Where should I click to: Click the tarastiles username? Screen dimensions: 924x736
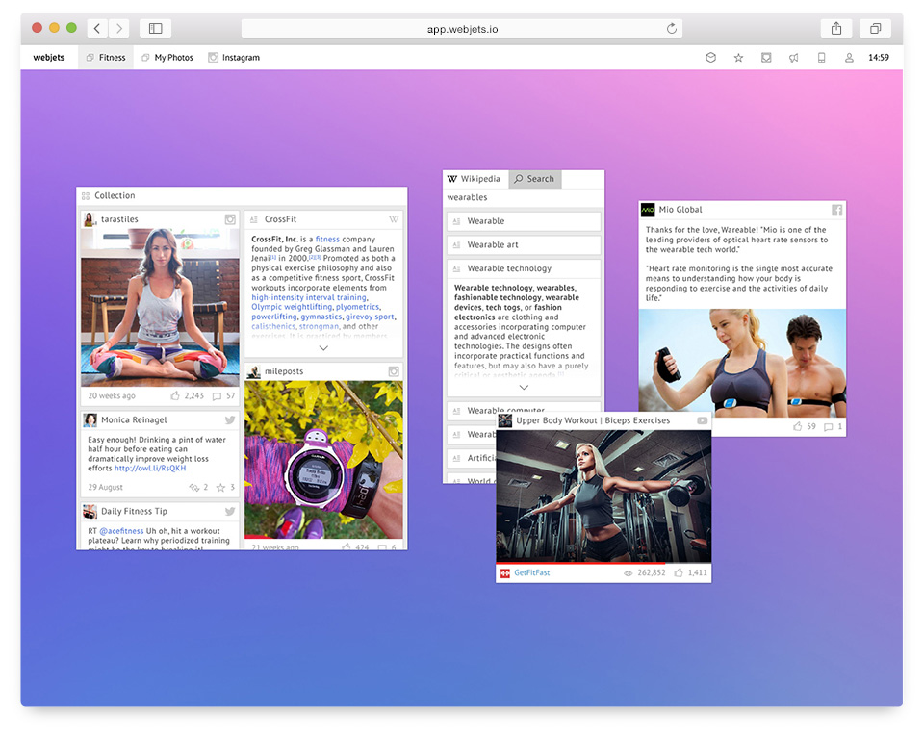[x=119, y=219]
